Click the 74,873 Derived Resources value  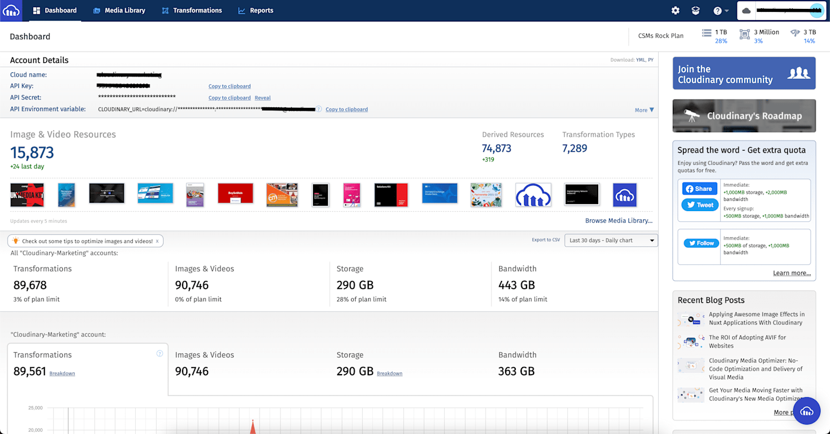coord(497,148)
